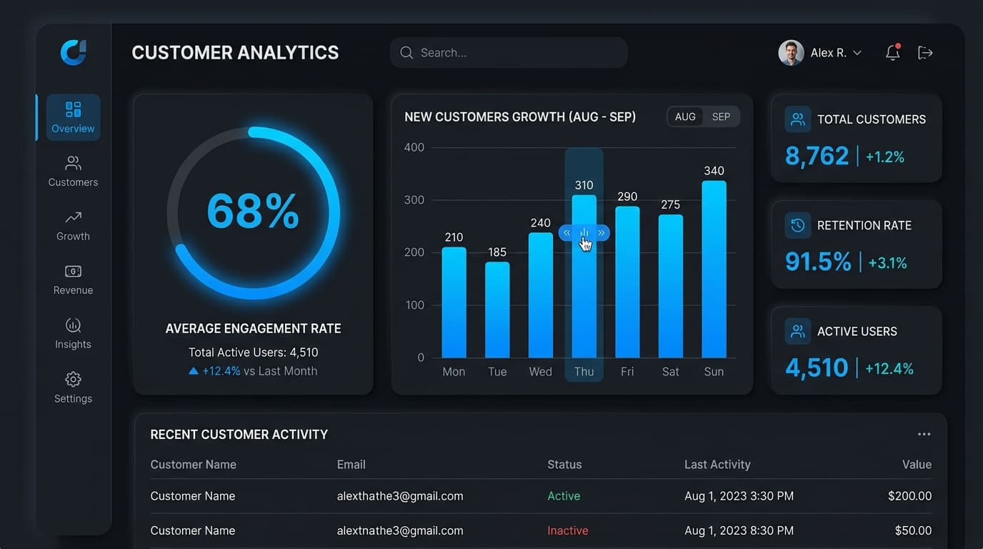Click the previous arrows on chart tooltip
This screenshot has height=549, width=983.
(x=567, y=232)
